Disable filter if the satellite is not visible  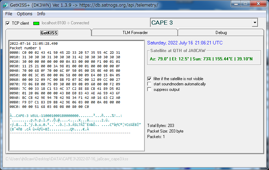pyautogui.click(x=150, y=79)
